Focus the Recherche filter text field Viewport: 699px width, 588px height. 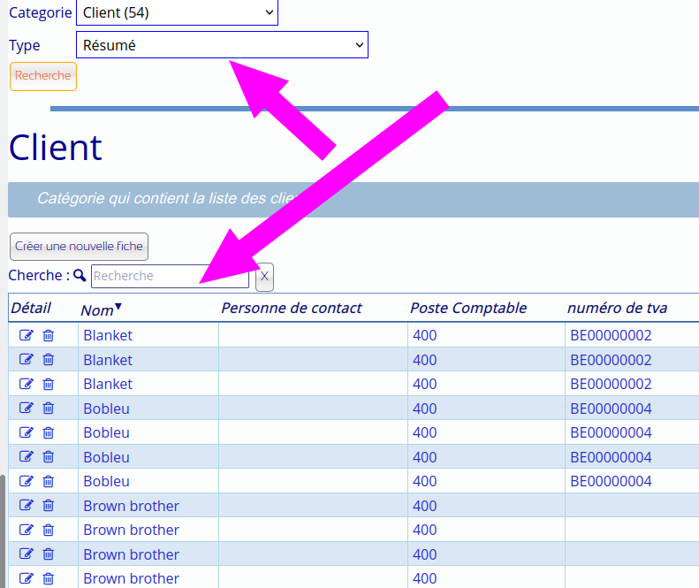[170, 276]
